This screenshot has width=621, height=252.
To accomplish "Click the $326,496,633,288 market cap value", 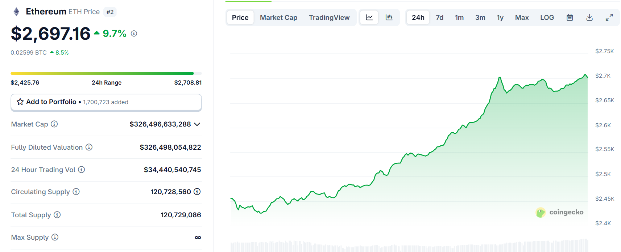I will click(160, 124).
